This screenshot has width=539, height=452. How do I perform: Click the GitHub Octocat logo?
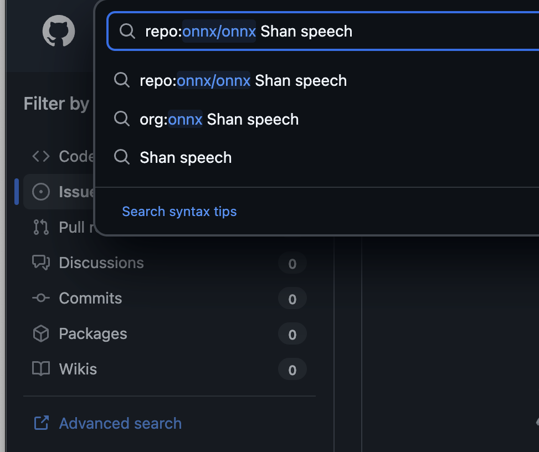[59, 30]
